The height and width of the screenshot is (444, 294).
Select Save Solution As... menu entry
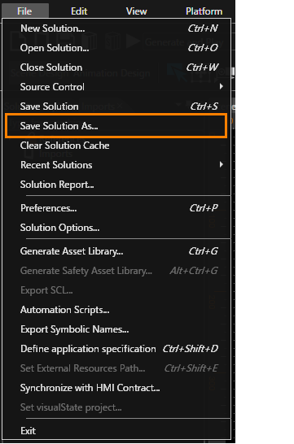tap(116, 126)
